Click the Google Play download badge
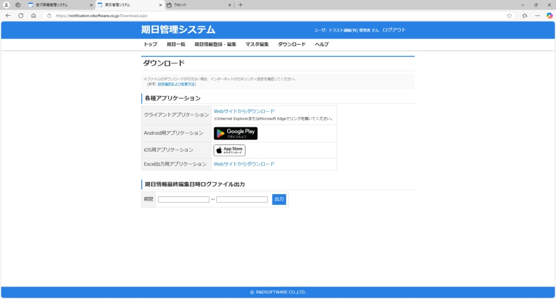 (235, 133)
